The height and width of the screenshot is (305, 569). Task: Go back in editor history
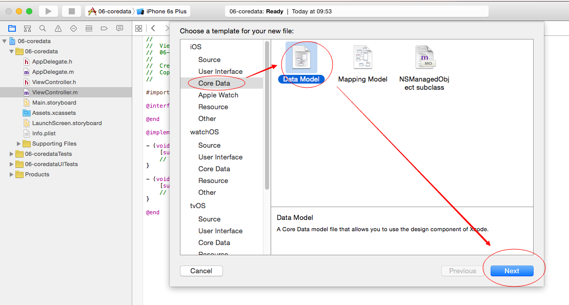153,28
